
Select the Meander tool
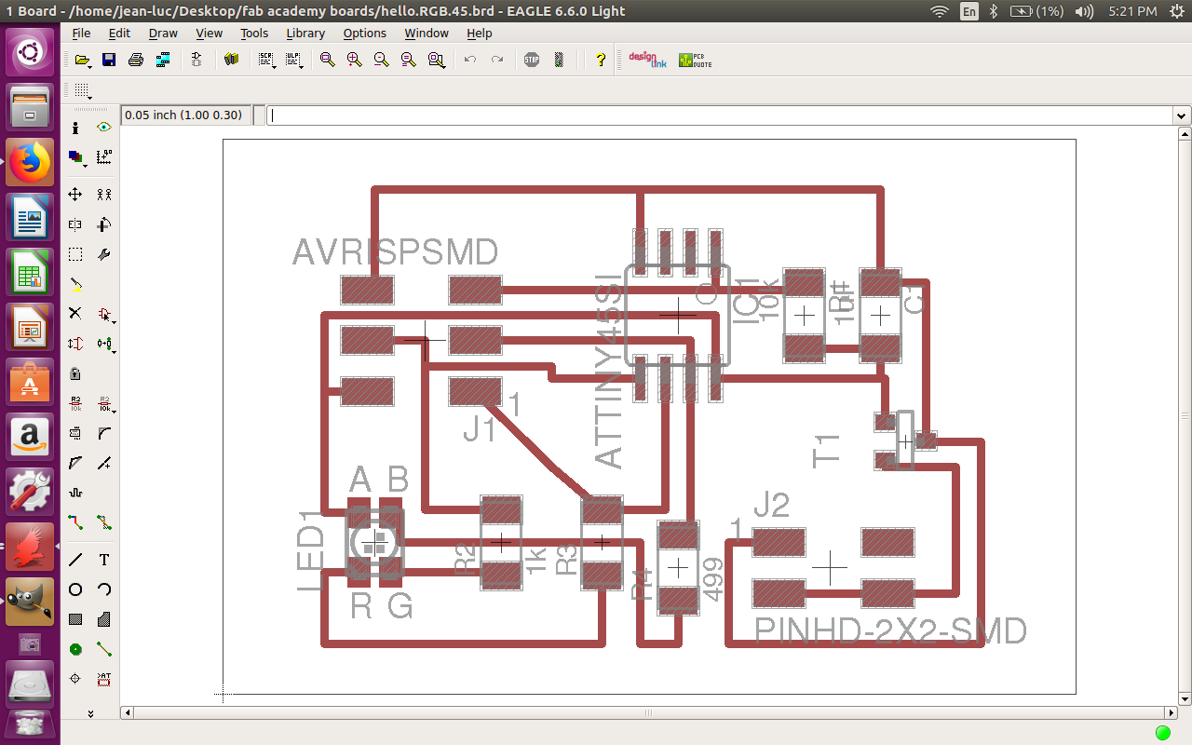coord(75,493)
